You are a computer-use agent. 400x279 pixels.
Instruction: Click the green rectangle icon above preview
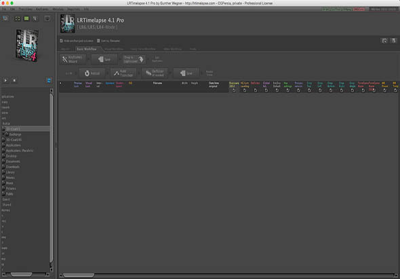[26, 18]
